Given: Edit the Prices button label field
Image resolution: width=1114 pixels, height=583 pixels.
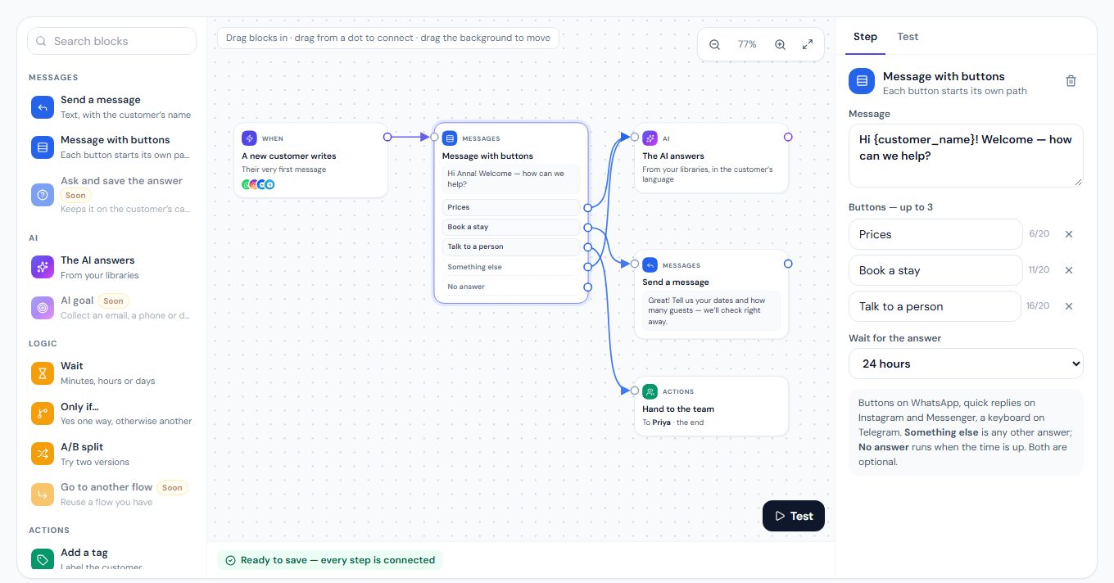Looking at the screenshot, I should pos(935,234).
